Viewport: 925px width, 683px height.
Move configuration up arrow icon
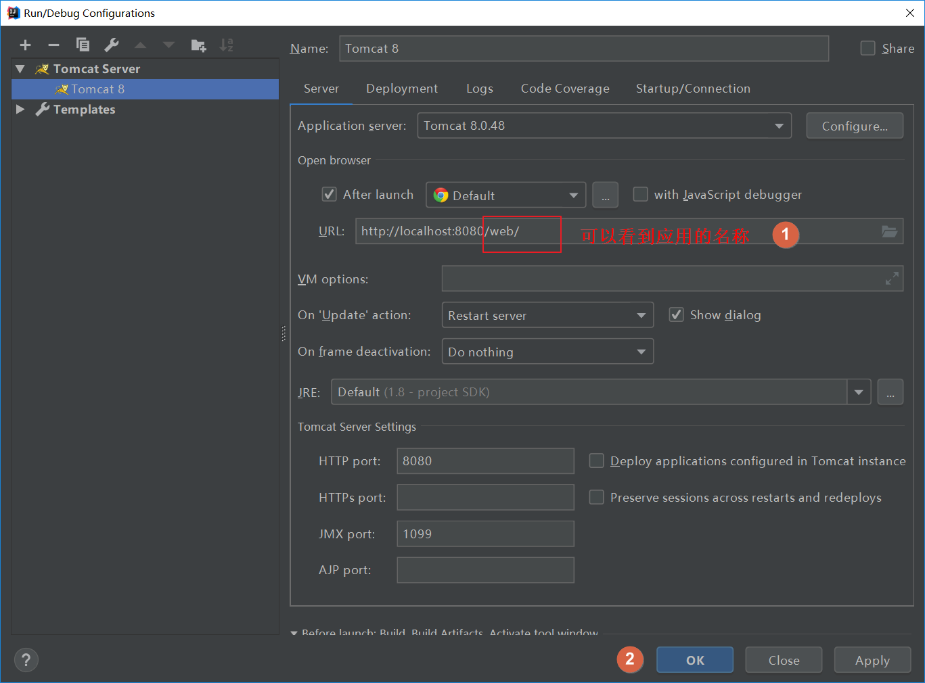pyautogui.click(x=140, y=45)
